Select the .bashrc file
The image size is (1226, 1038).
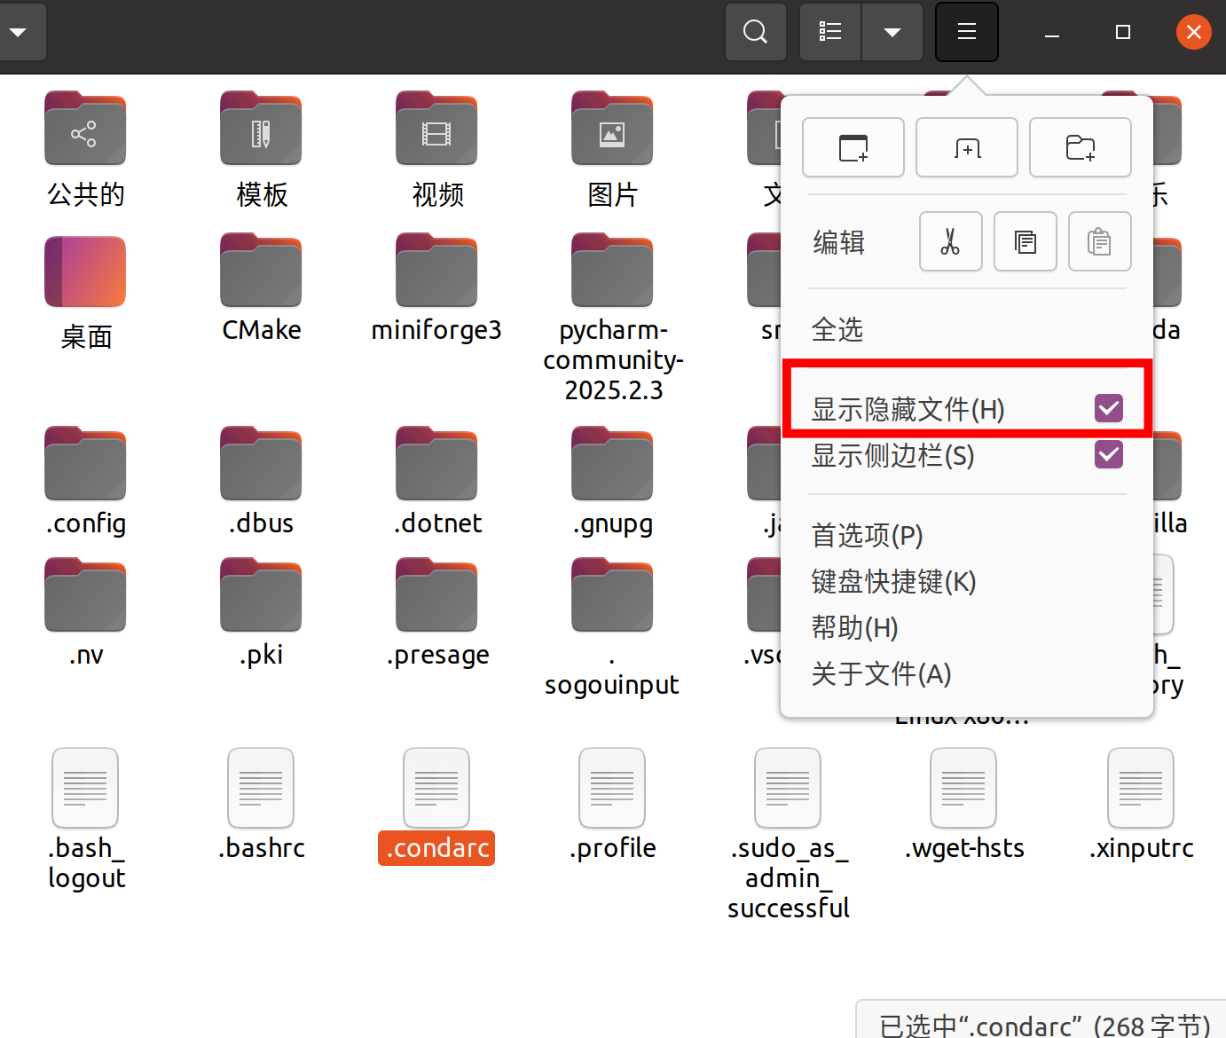point(261,788)
